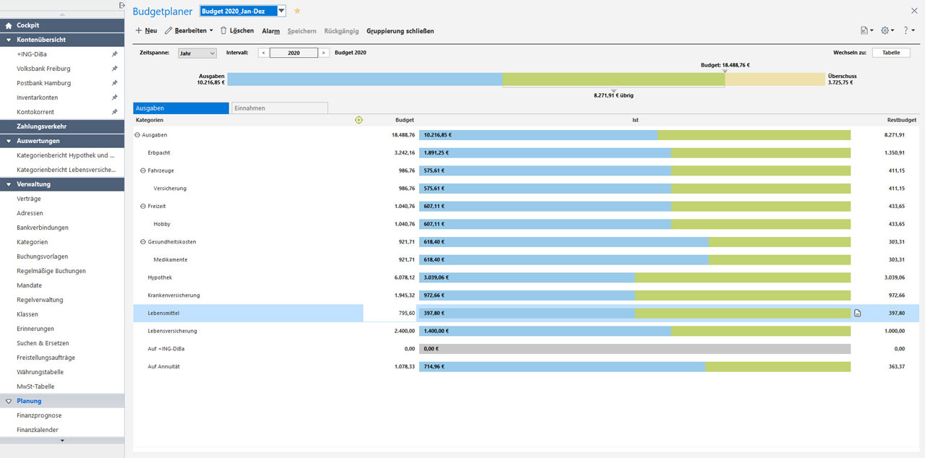The image size is (925, 458).
Task: Click Gruppierung schließen button
Action: 400,31
